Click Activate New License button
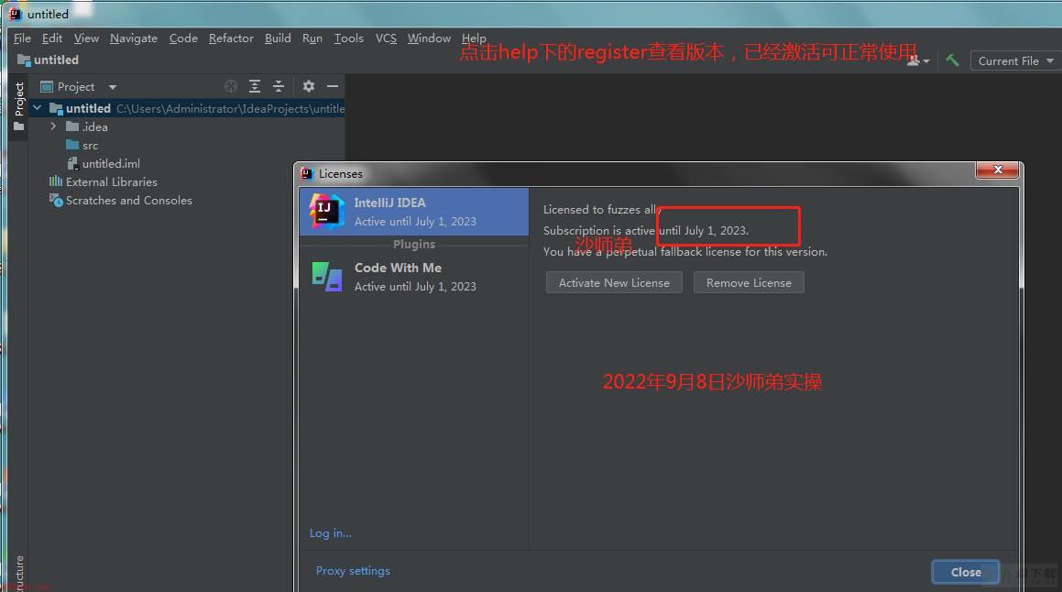This screenshot has height=592, width=1062. point(614,282)
